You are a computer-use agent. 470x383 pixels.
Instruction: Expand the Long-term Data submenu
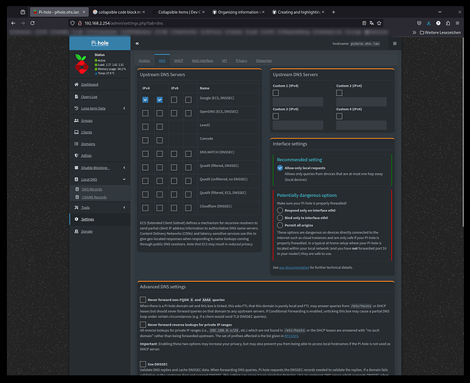pyautogui.click(x=94, y=109)
